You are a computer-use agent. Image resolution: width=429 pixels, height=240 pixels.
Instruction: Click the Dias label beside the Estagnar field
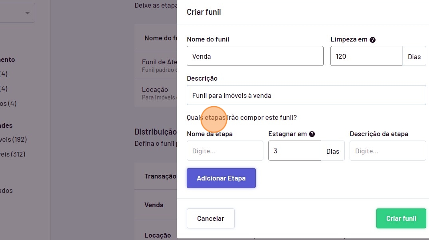coord(332,151)
